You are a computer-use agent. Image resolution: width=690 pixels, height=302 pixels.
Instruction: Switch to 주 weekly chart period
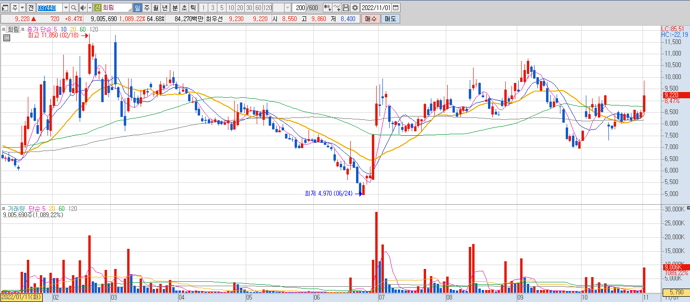click(x=147, y=8)
